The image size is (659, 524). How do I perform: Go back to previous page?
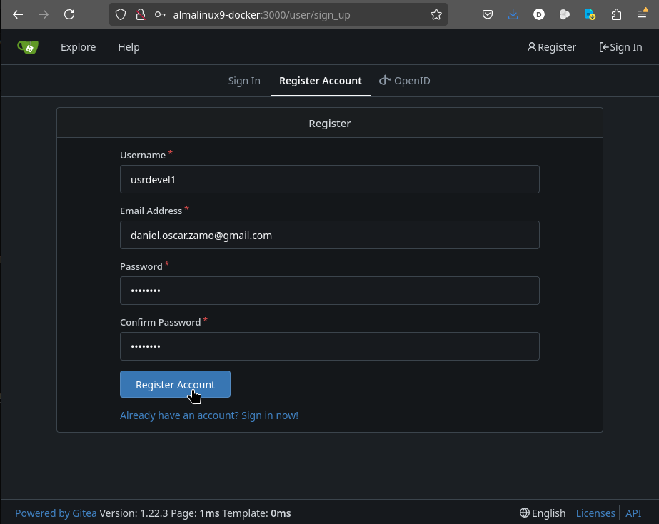(x=18, y=14)
